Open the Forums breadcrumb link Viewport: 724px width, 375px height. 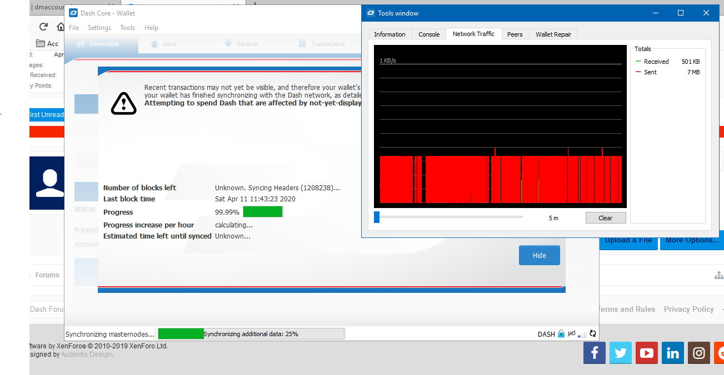pos(47,275)
